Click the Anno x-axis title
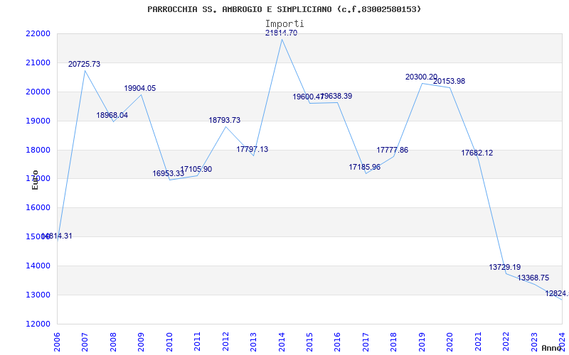 tap(552, 348)
